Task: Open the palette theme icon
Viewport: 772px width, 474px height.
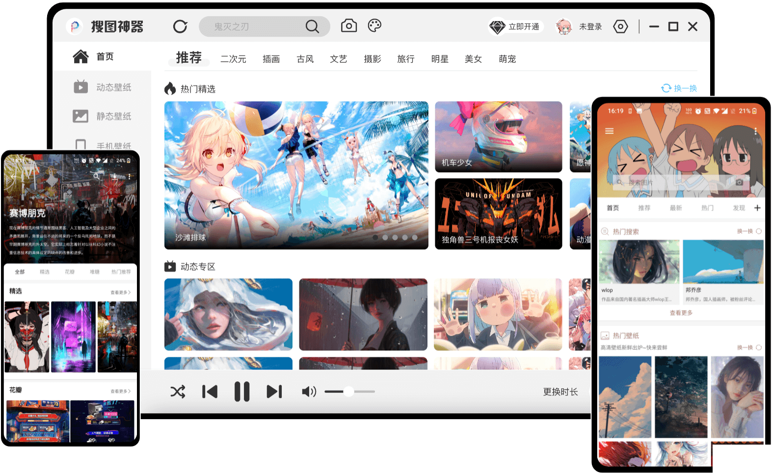Action: click(x=374, y=25)
